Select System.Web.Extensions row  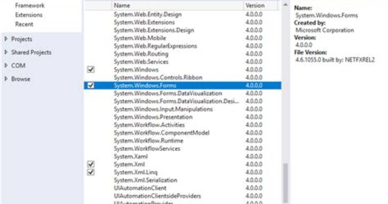coord(183,22)
